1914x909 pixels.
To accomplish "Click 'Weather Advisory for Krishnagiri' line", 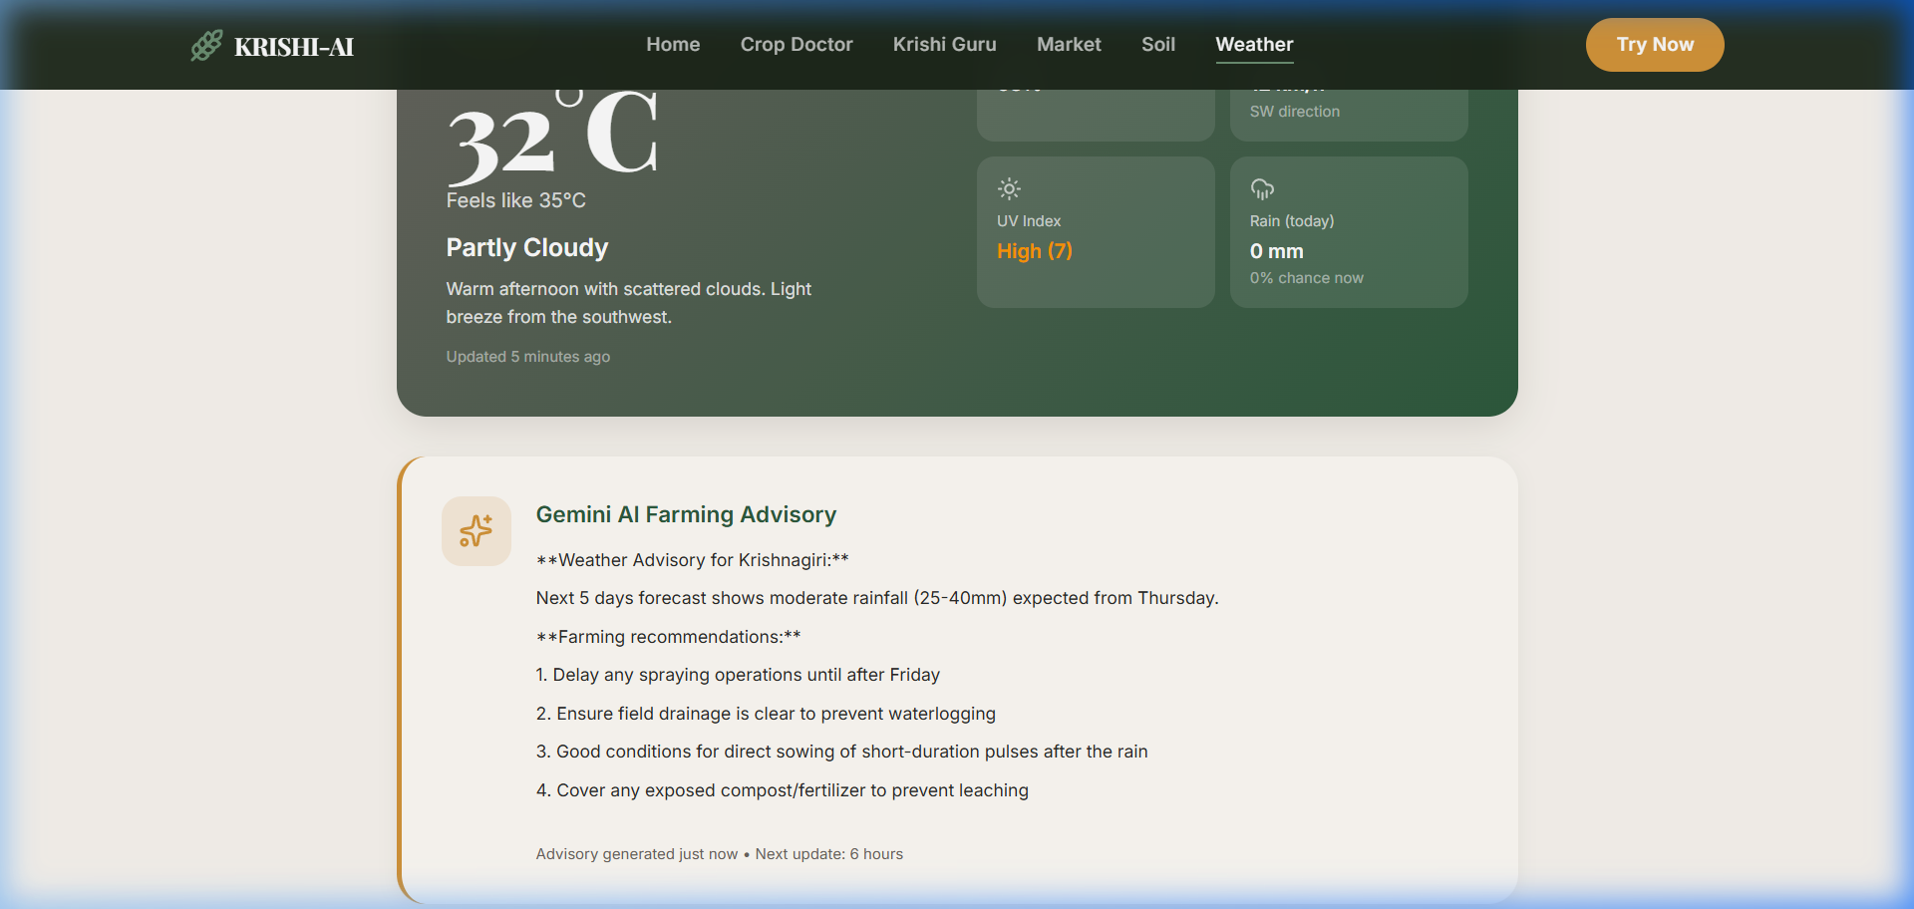I will coord(693,560).
